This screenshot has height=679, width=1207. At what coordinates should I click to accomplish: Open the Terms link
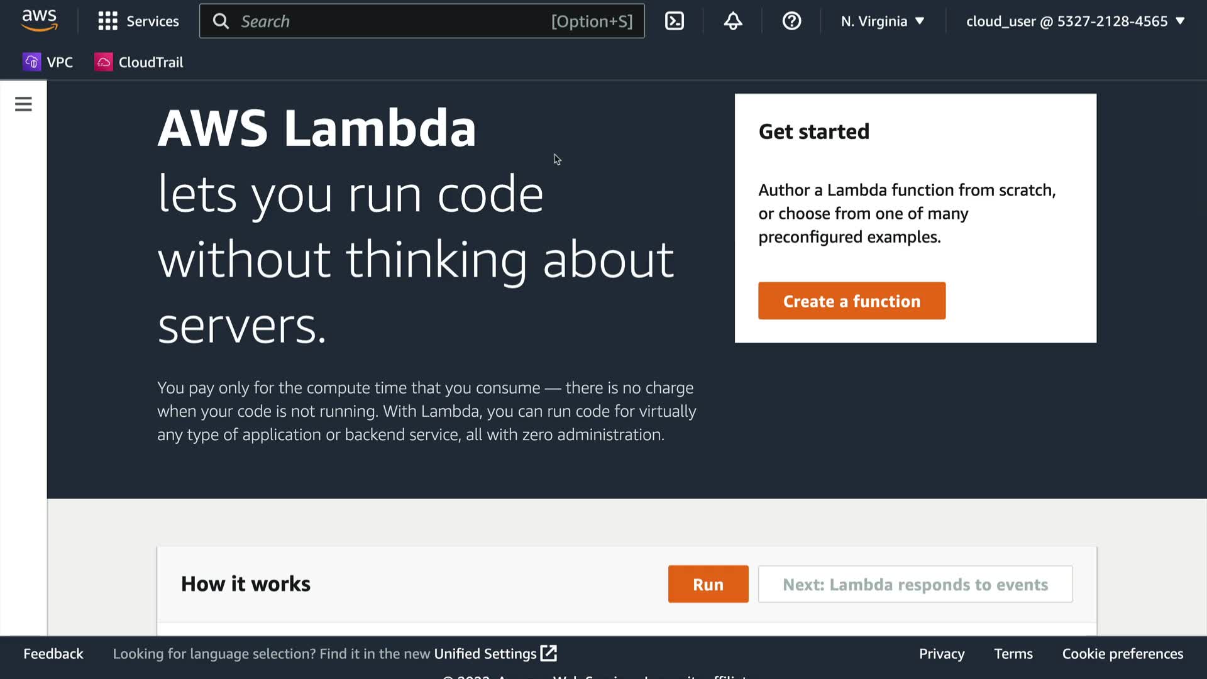1013,654
